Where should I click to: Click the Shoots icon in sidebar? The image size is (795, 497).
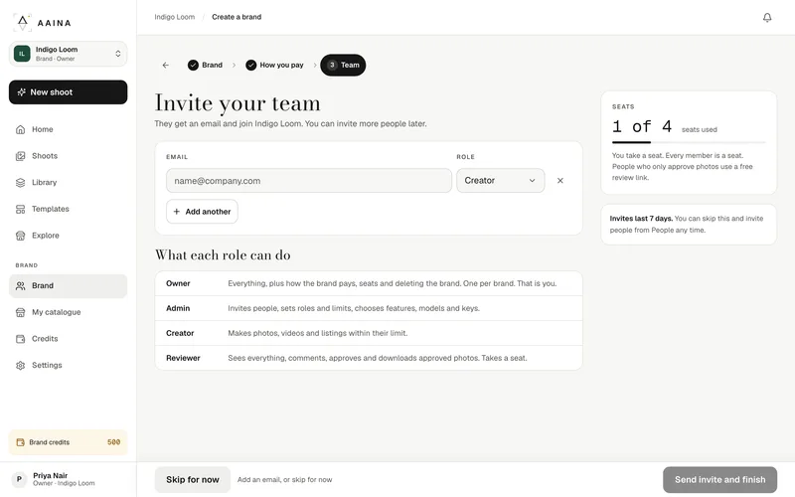tap(20, 156)
